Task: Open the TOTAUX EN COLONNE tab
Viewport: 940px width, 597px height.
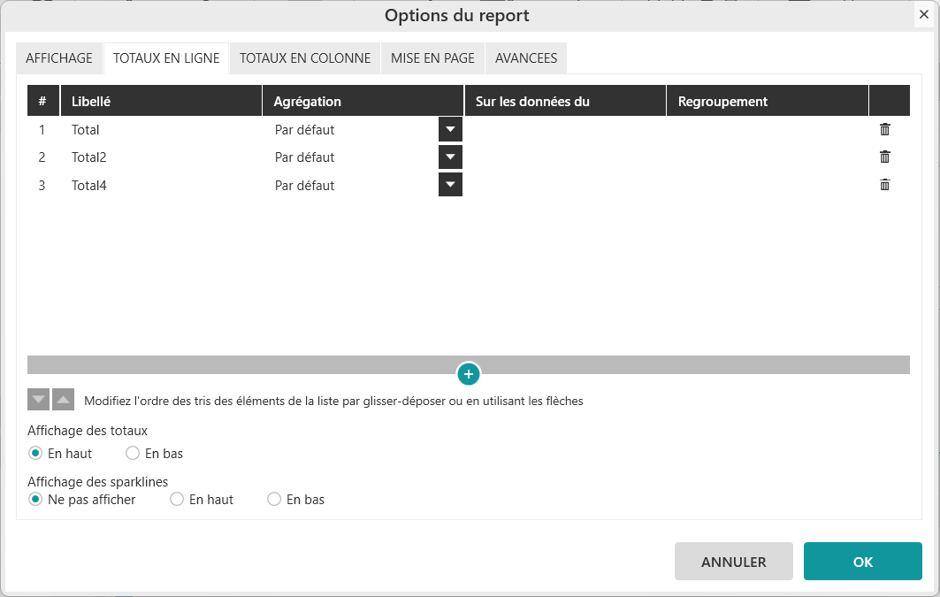Action: (305, 58)
